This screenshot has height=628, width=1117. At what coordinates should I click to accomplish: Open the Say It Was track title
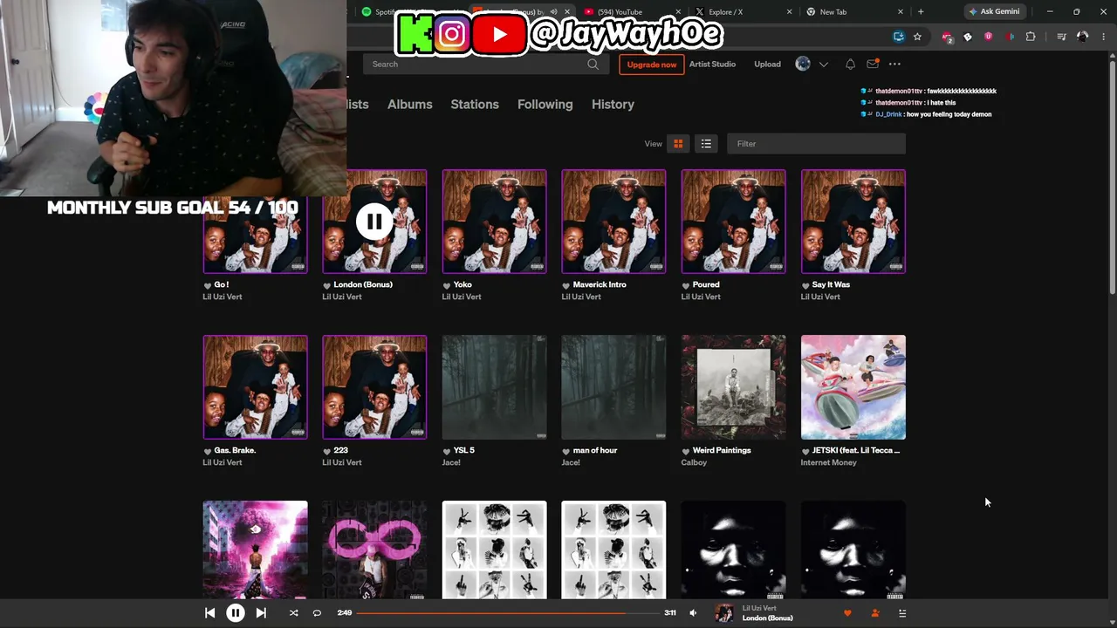pos(831,284)
